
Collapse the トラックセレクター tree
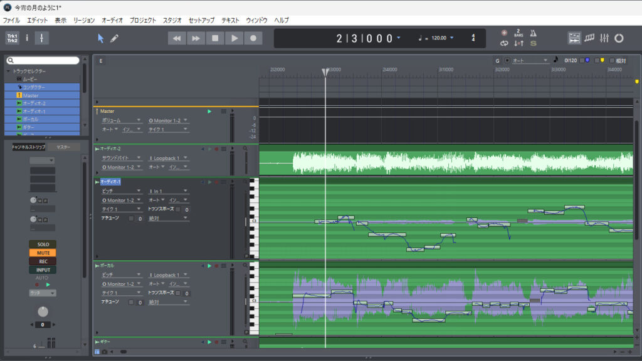[8, 71]
